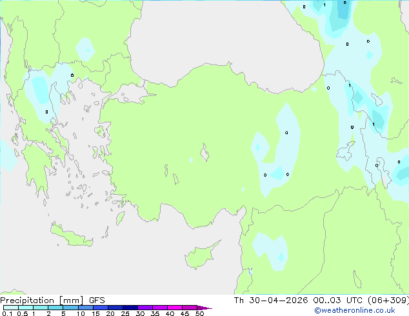Click the 'GFS' model label
The image size is (409, 316).
(97, 301)
